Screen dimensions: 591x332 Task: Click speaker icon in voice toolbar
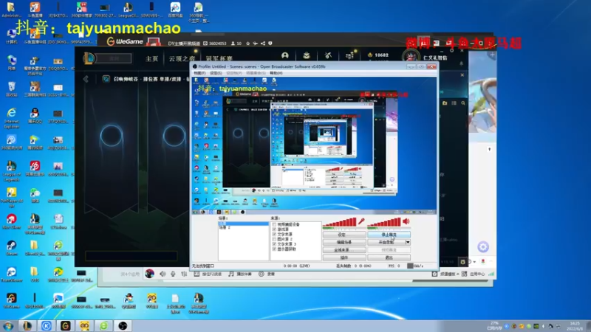point(163,274)
